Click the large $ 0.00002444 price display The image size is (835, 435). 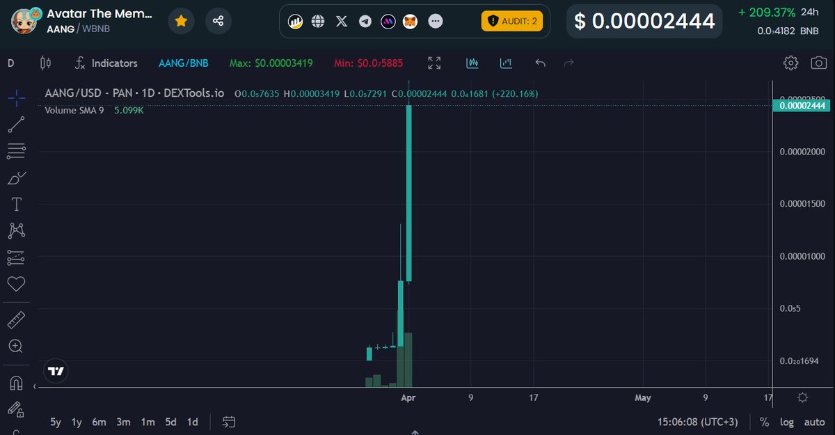644,21
